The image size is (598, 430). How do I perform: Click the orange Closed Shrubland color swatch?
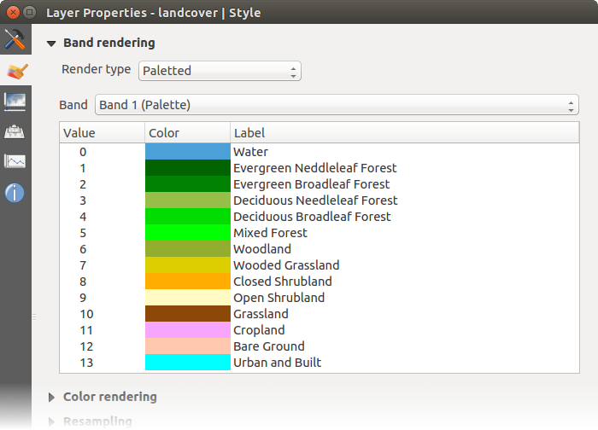187,282
